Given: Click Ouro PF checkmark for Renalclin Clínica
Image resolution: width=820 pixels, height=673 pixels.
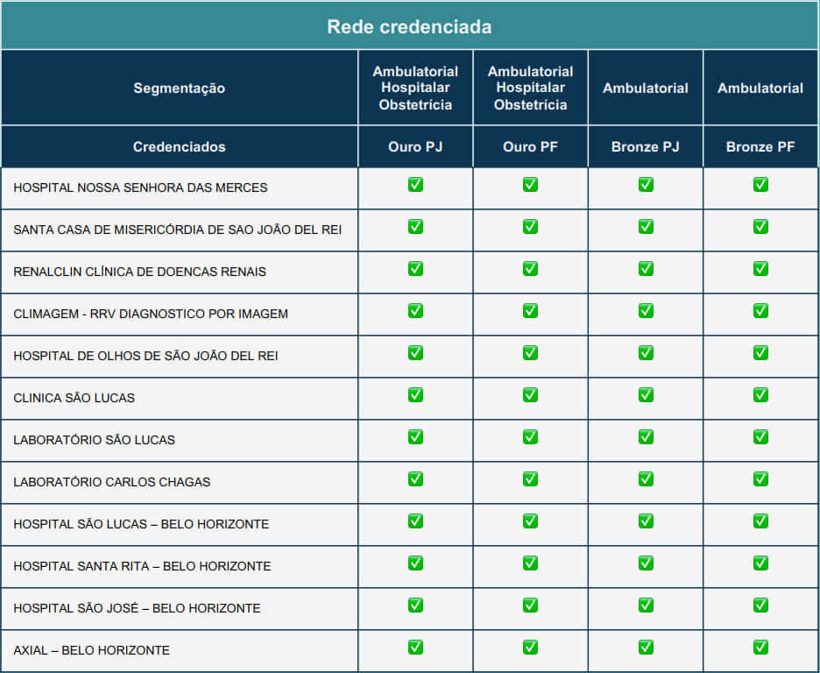Looking at the screenshot, I should pos(530,269).
